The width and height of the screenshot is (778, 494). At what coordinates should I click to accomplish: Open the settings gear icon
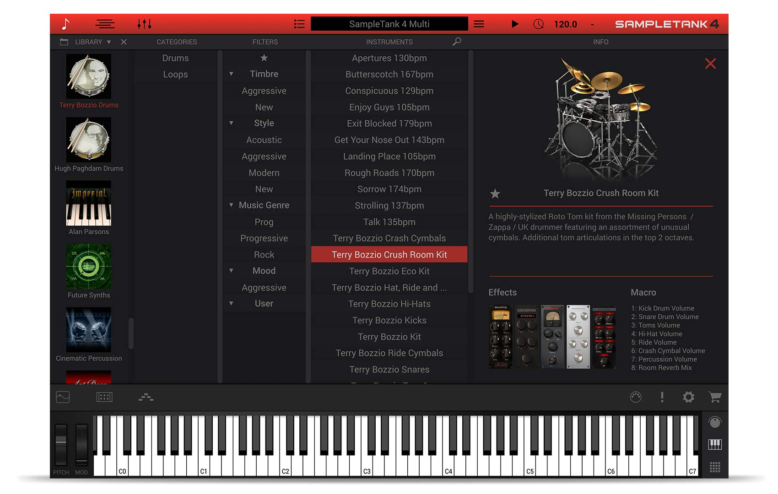point(688,397)
